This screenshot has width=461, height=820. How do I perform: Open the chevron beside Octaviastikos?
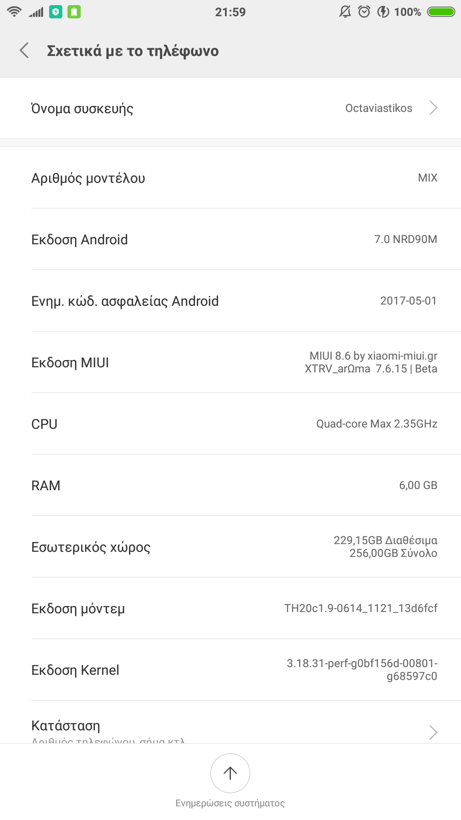click(433, 108)
